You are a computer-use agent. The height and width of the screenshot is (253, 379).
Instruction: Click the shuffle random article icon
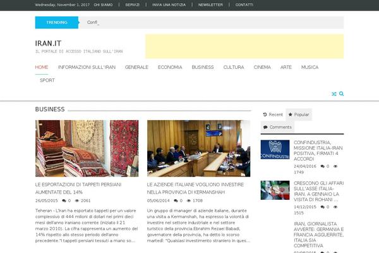[x=334, y=94]
